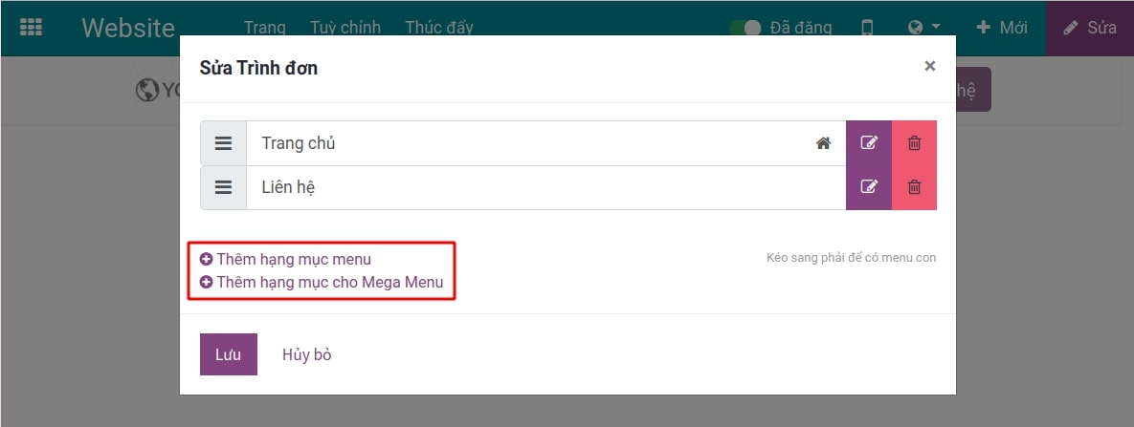1134x427 pixels.
Task: Save the menu with Lưu
Action: [229, 354]
